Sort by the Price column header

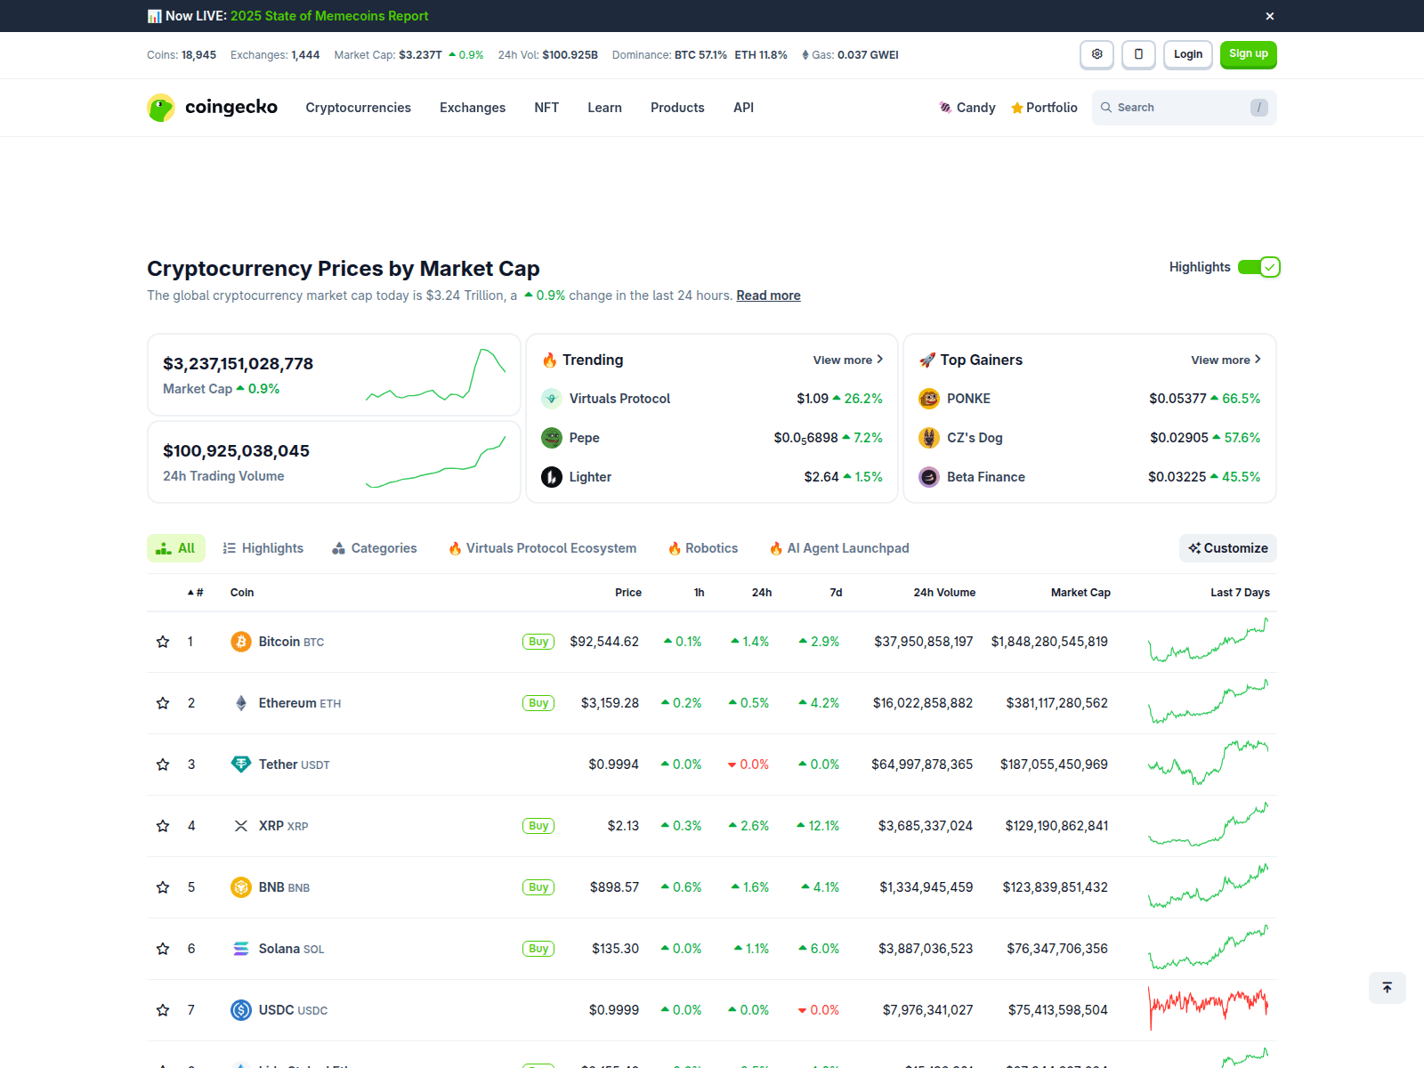(628, 593)
